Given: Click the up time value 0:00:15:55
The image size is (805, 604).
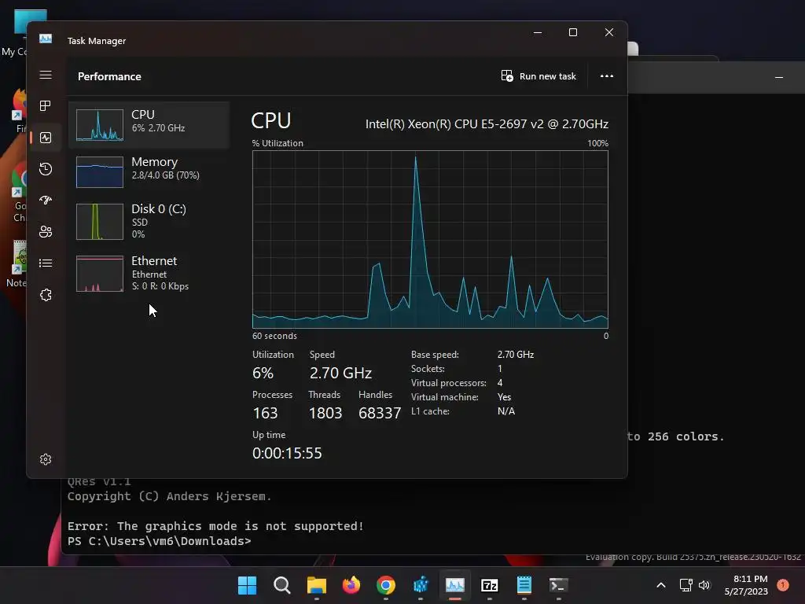Looking at the screenshot, I should click(x=287, y=453).
